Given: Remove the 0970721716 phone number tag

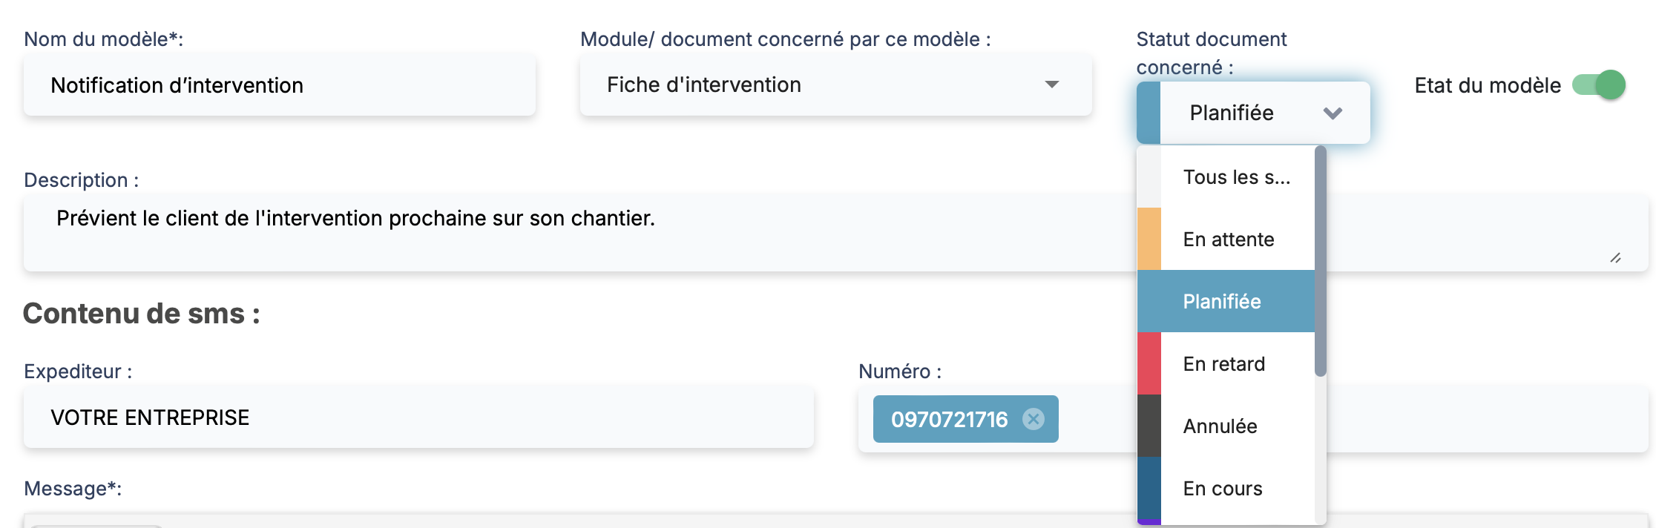Looking at the screenshot, I should pos(1033,419).
